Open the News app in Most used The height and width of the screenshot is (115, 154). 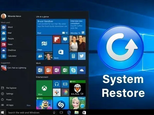click(x=7, y=44)
